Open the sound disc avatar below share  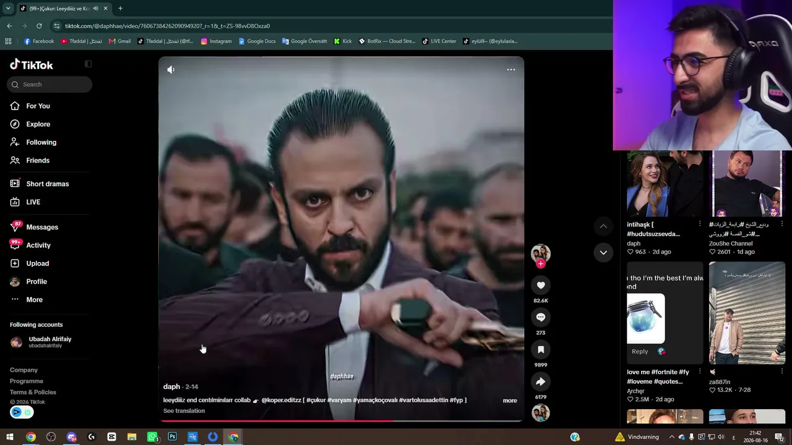(x=541, y=413)
